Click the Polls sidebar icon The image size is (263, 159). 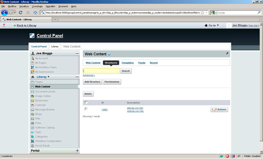coord(32,123)
